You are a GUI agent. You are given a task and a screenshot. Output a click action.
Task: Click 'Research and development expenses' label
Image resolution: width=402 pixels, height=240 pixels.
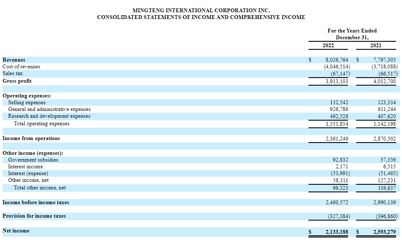[x=49, y=116]
